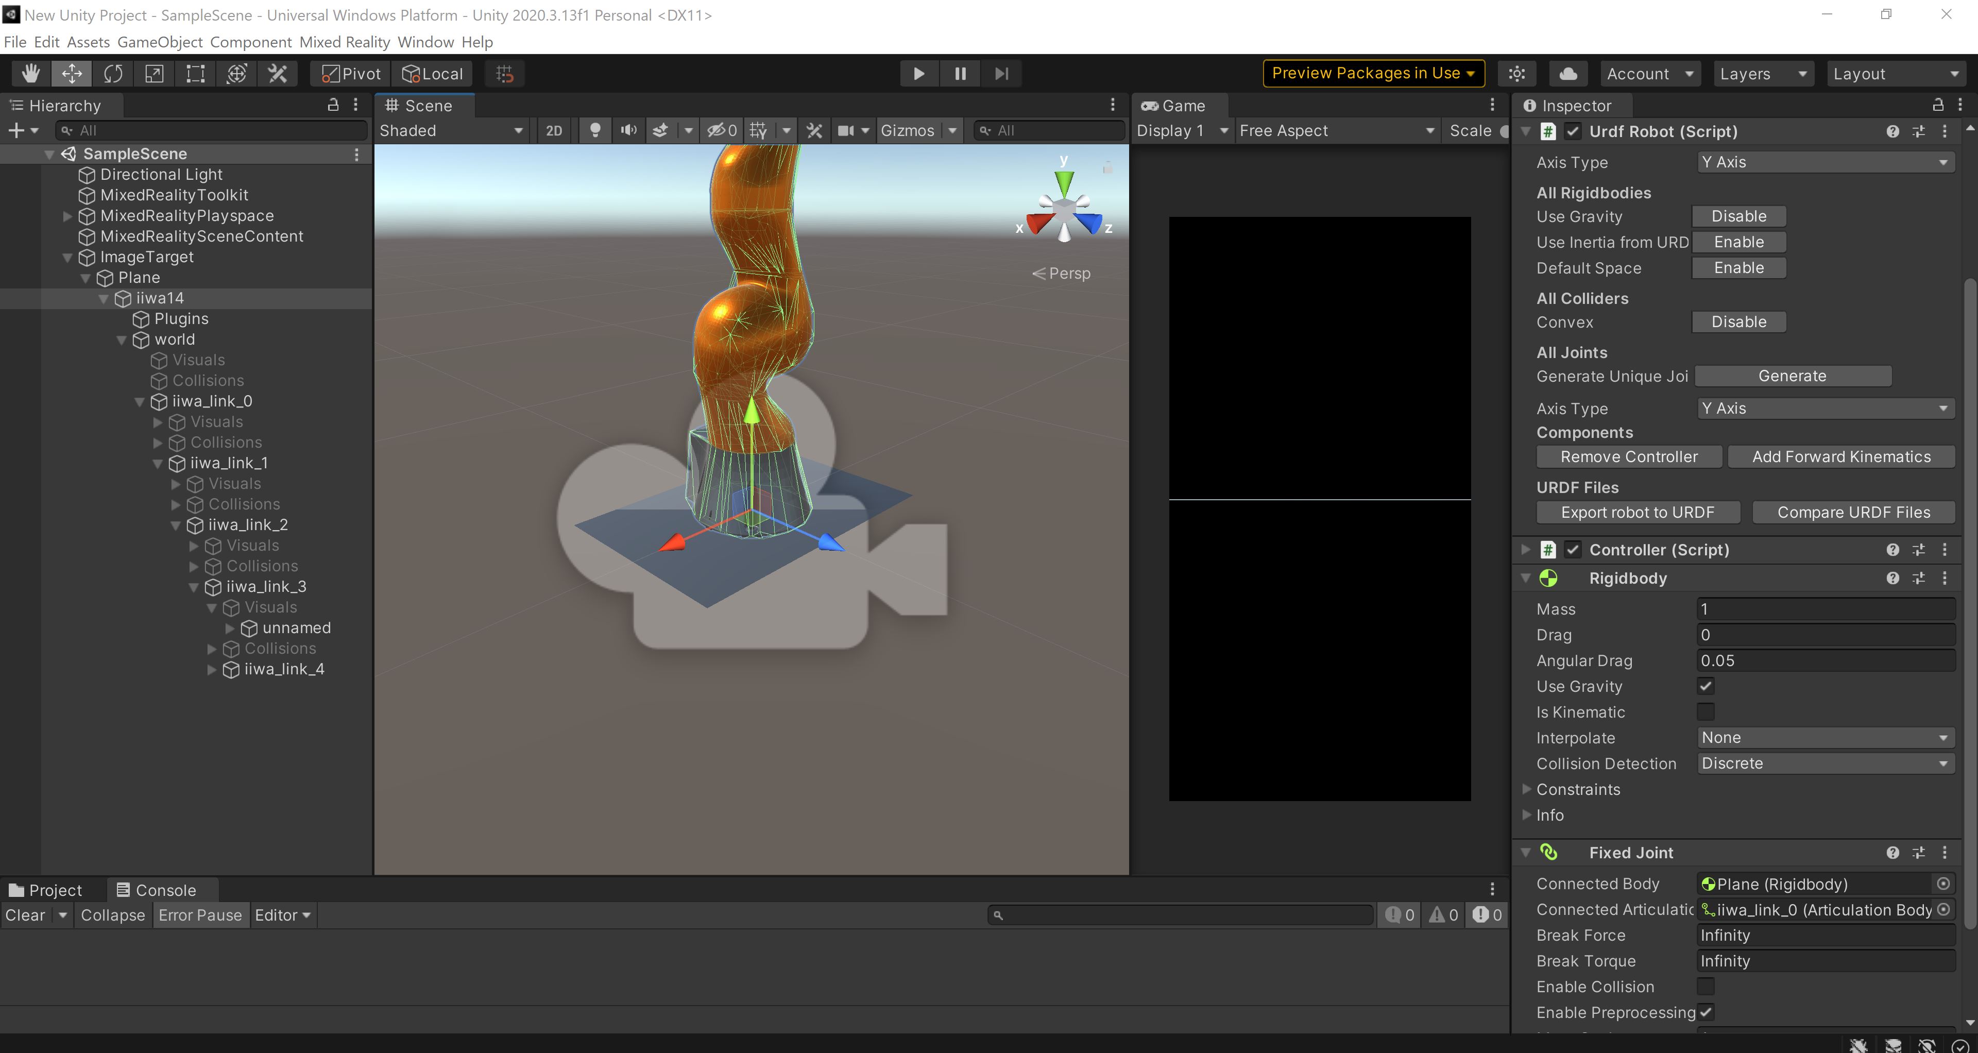Open Fixed Joint component context menu

[x=1944, y=853]
